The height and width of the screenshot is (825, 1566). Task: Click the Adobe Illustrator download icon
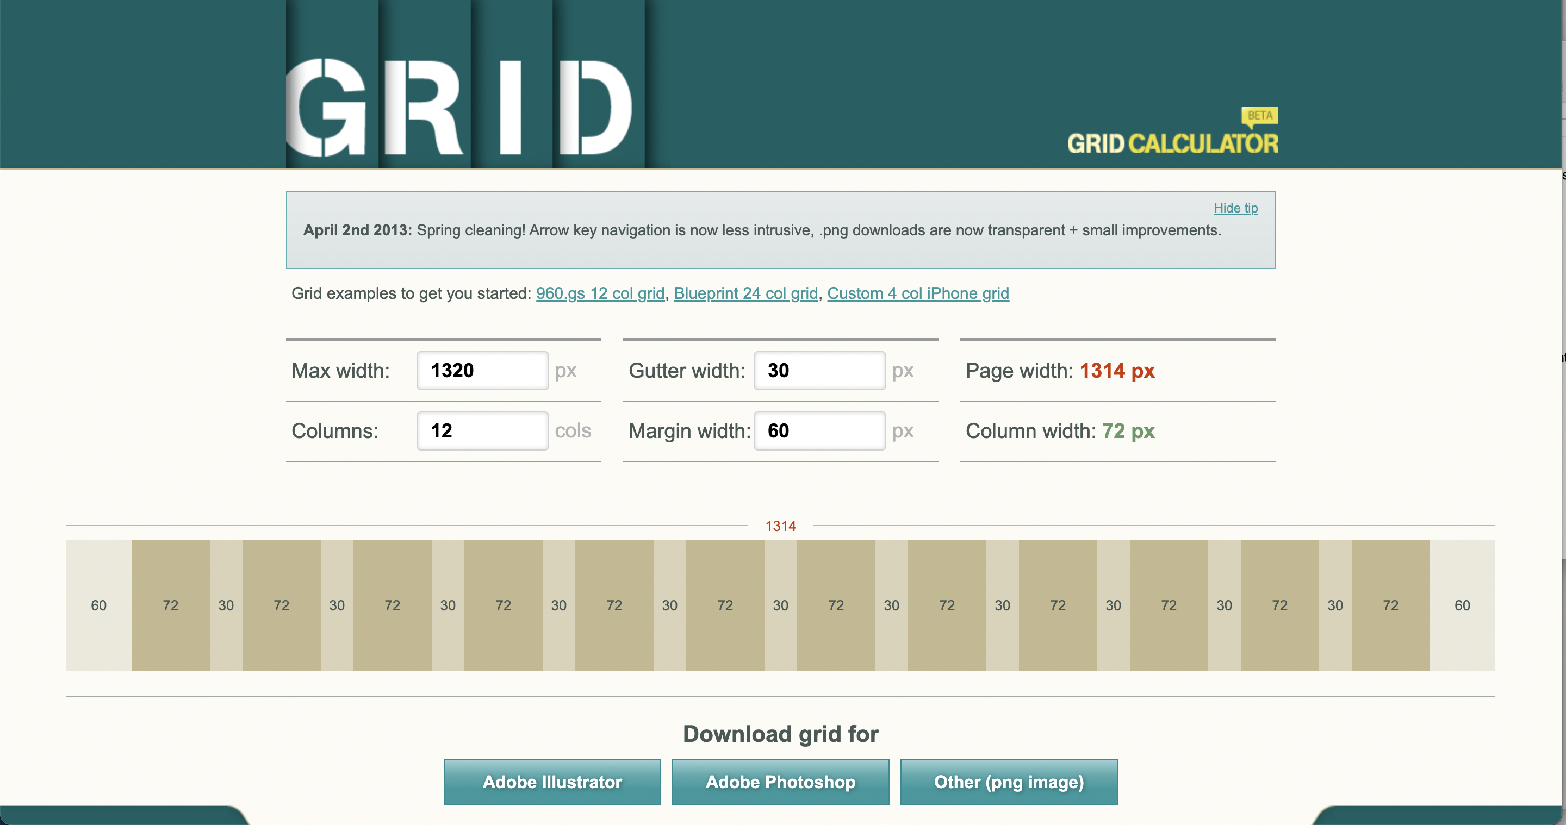tap(553, 783)
